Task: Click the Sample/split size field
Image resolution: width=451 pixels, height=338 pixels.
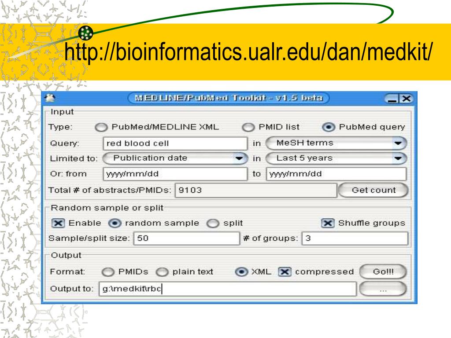Action: pyautogui.click(x=187, y=239)
